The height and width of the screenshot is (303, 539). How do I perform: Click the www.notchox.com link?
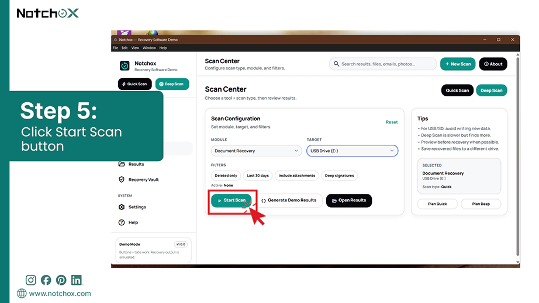[60, 294]
